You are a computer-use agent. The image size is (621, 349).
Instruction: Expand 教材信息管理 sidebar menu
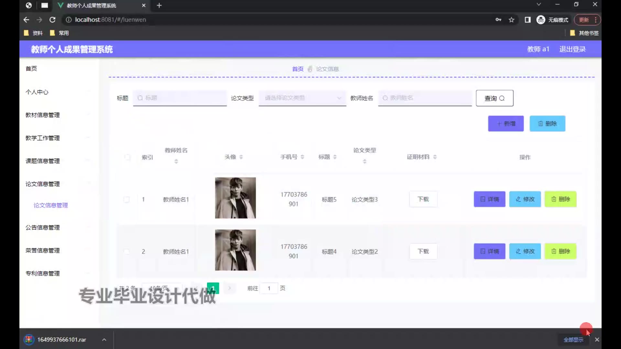[x=43, y=115]
